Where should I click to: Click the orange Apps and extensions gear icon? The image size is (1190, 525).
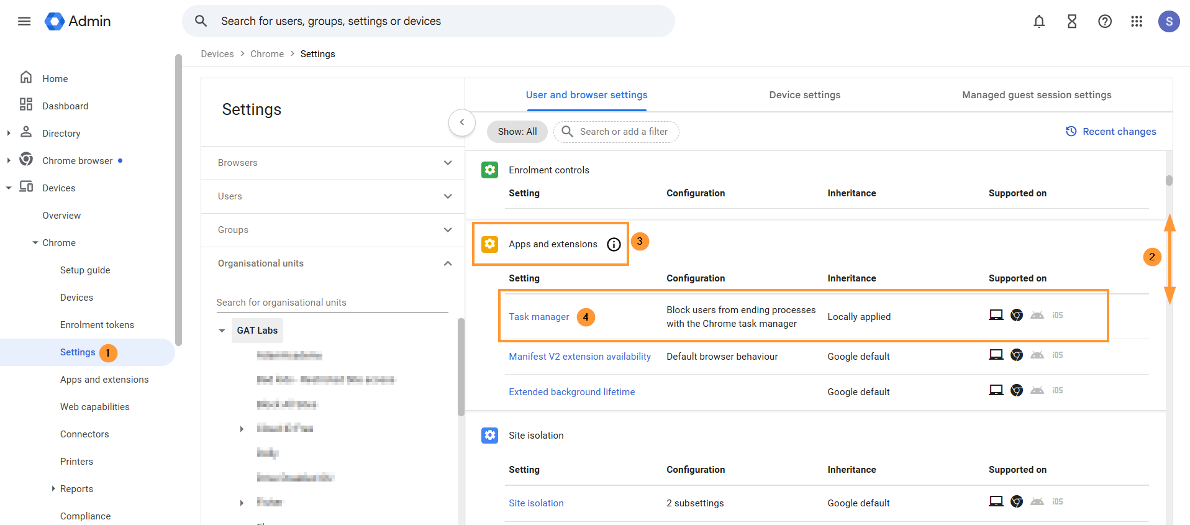pyautogui.click(x=489, y=244)
